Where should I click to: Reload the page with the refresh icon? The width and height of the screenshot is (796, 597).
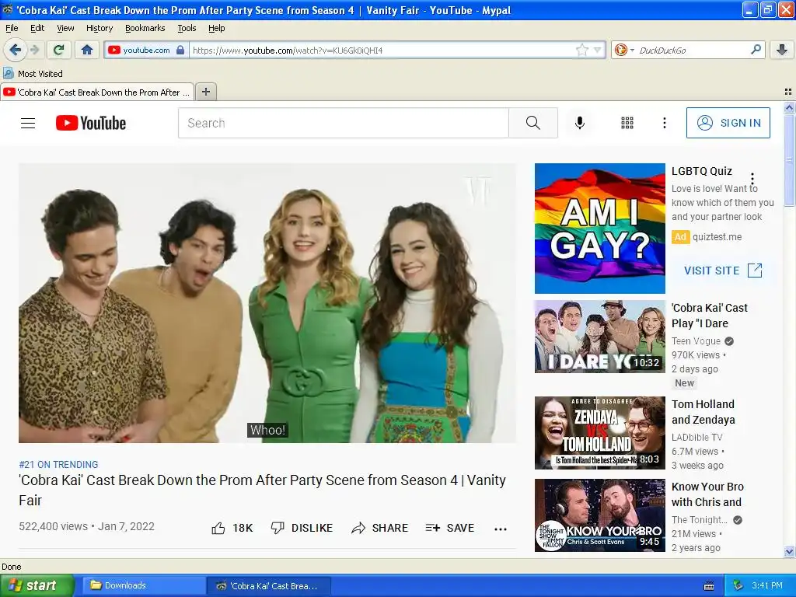(x=59, y=50)
